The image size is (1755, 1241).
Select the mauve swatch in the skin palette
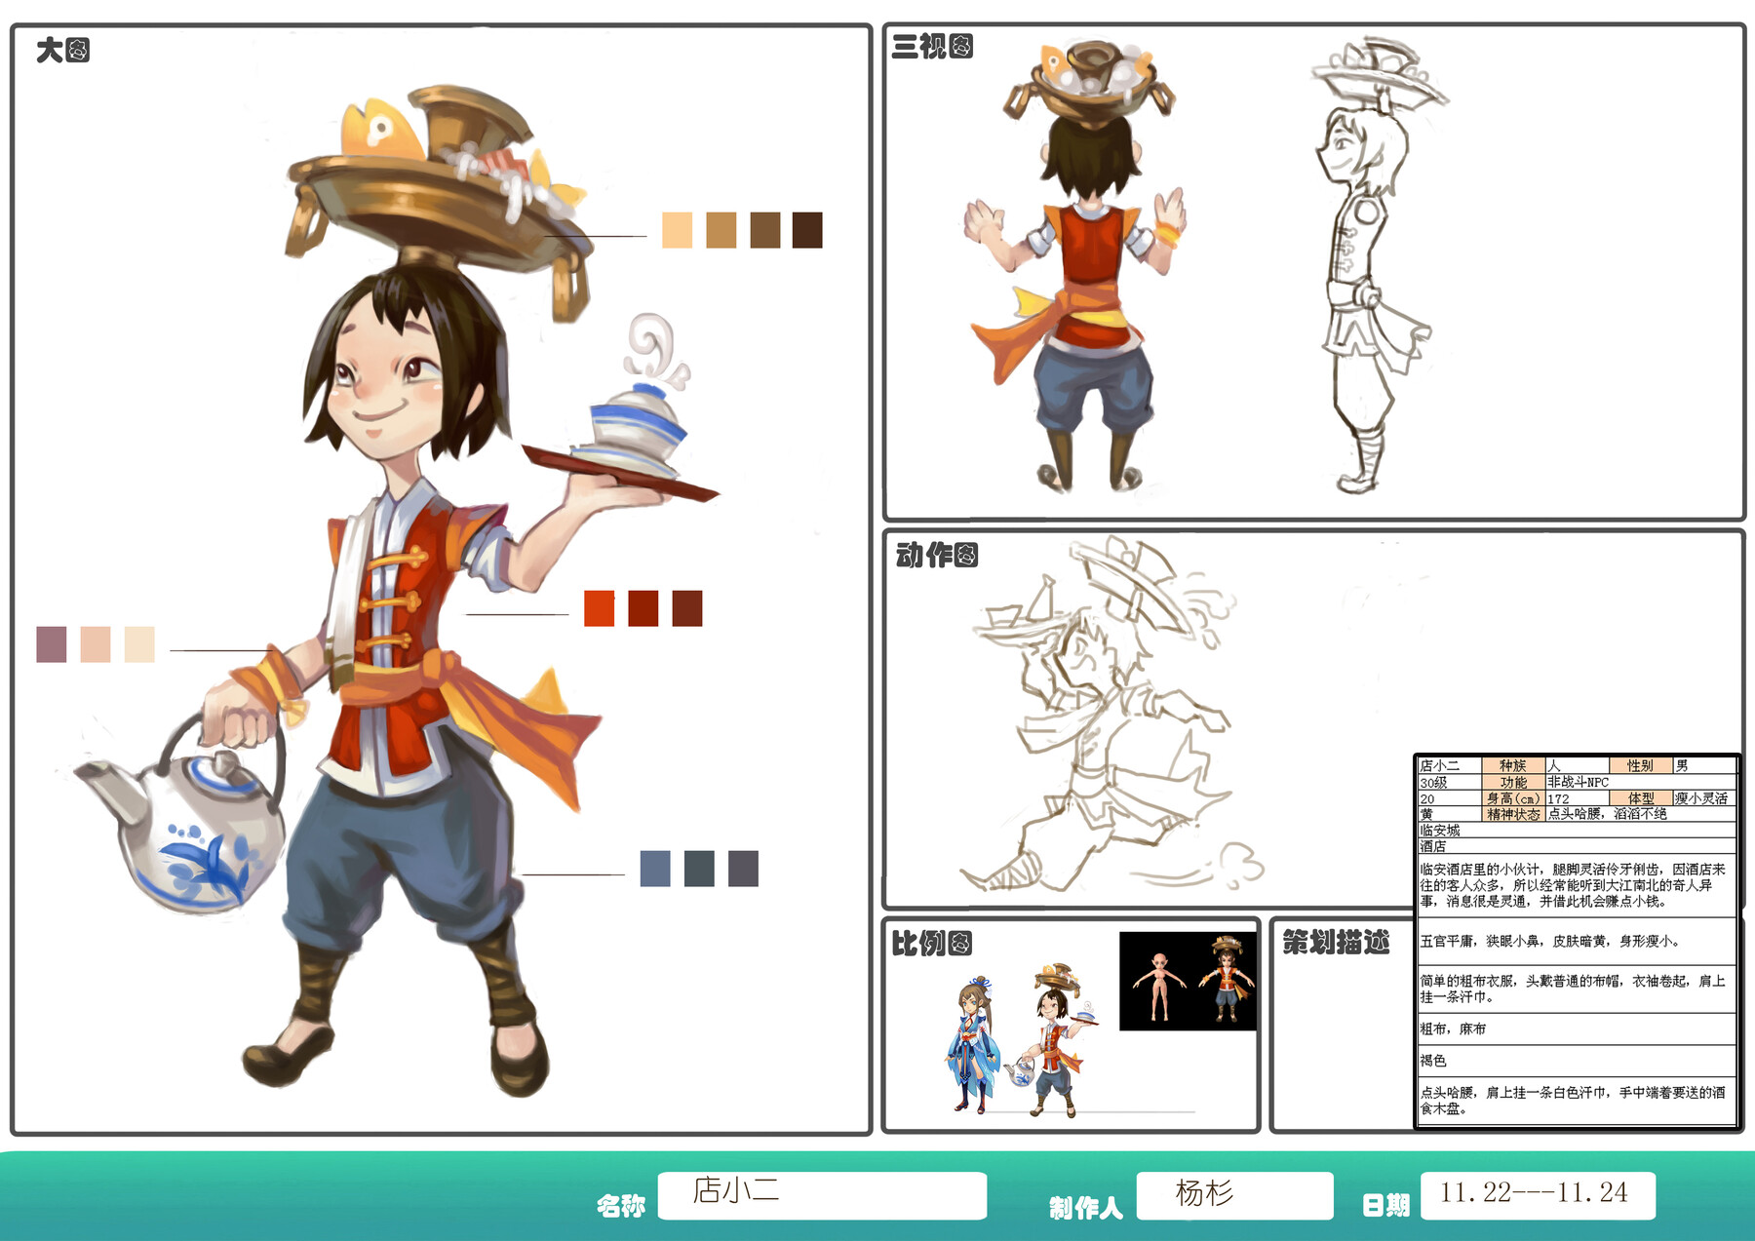(52, 644)
